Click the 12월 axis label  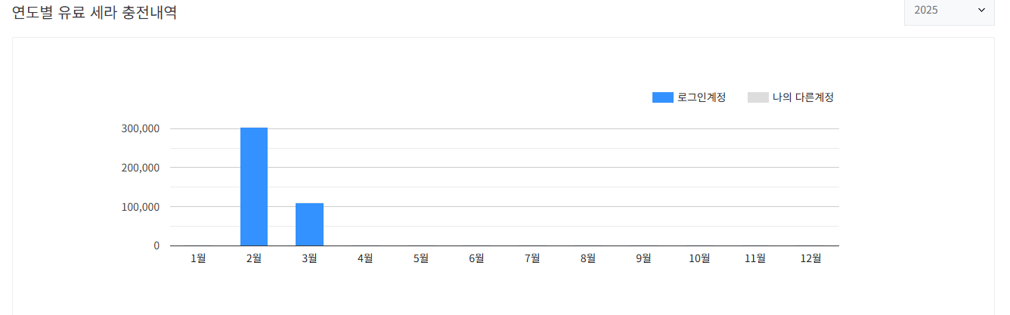(x=810, y=258)
